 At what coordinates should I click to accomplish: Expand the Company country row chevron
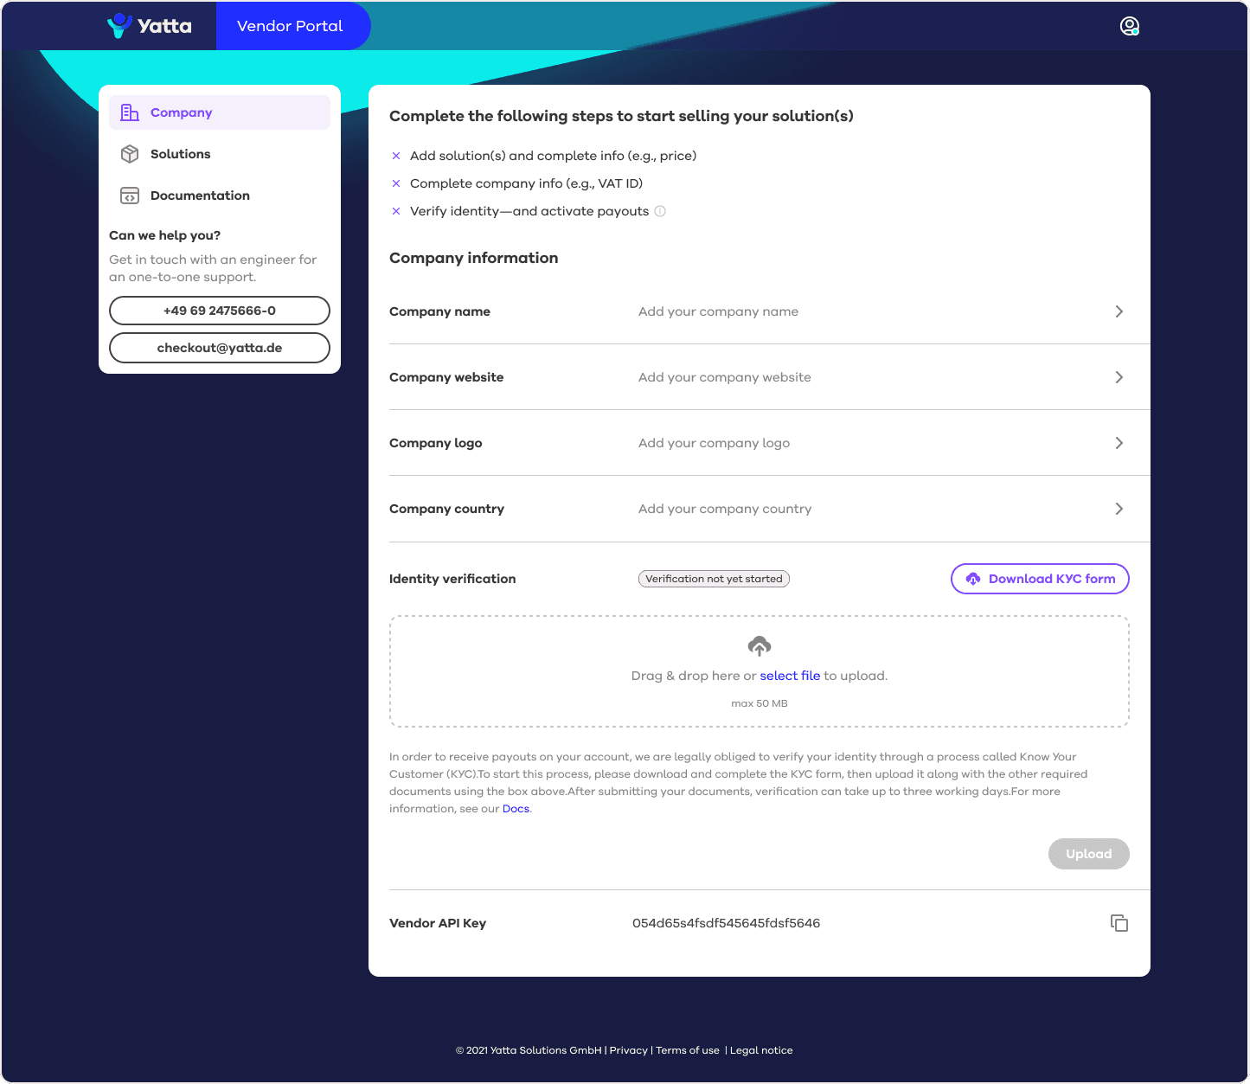click(1119, 509)
